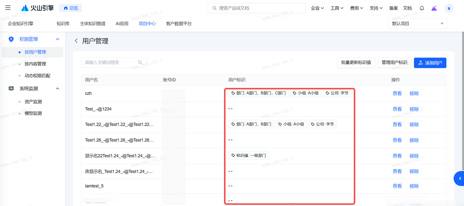The height and width of the screenshot is (206, 464).
Task: Click Test1.22's 部门: A部门，B部门 tag
Action: click(x=251, y=124)
